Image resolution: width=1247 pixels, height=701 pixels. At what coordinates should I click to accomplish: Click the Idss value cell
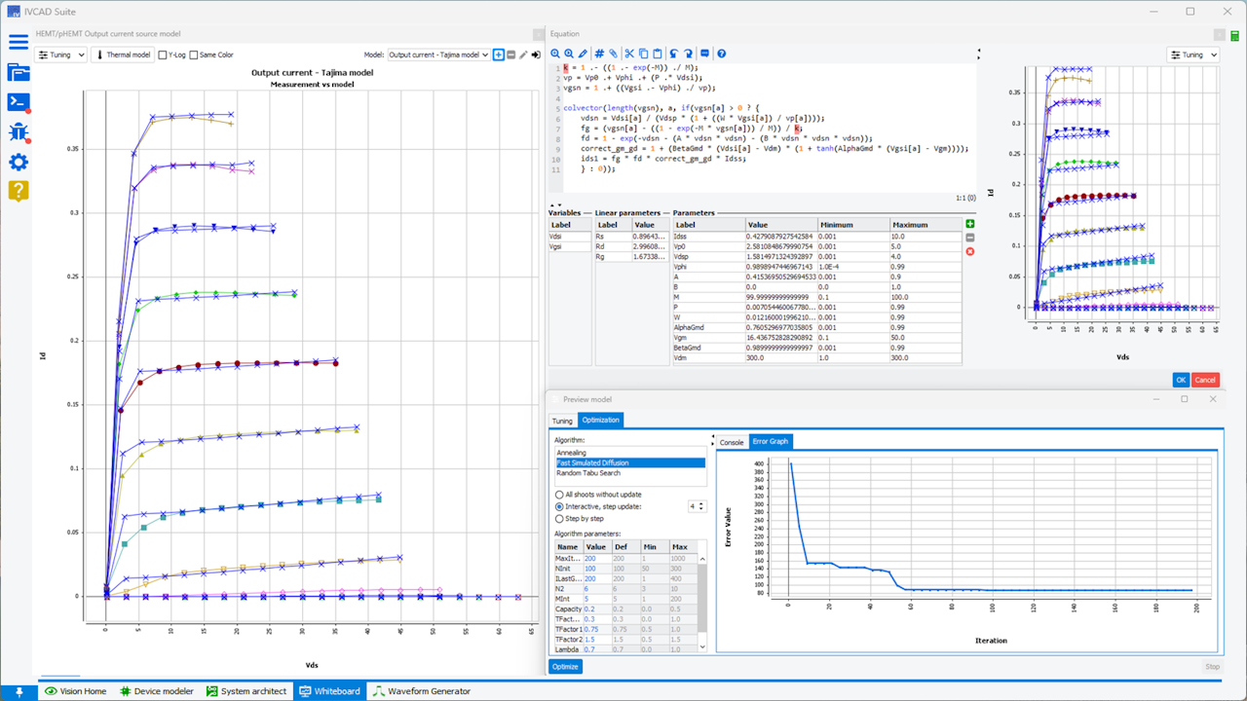coord(781,235)
